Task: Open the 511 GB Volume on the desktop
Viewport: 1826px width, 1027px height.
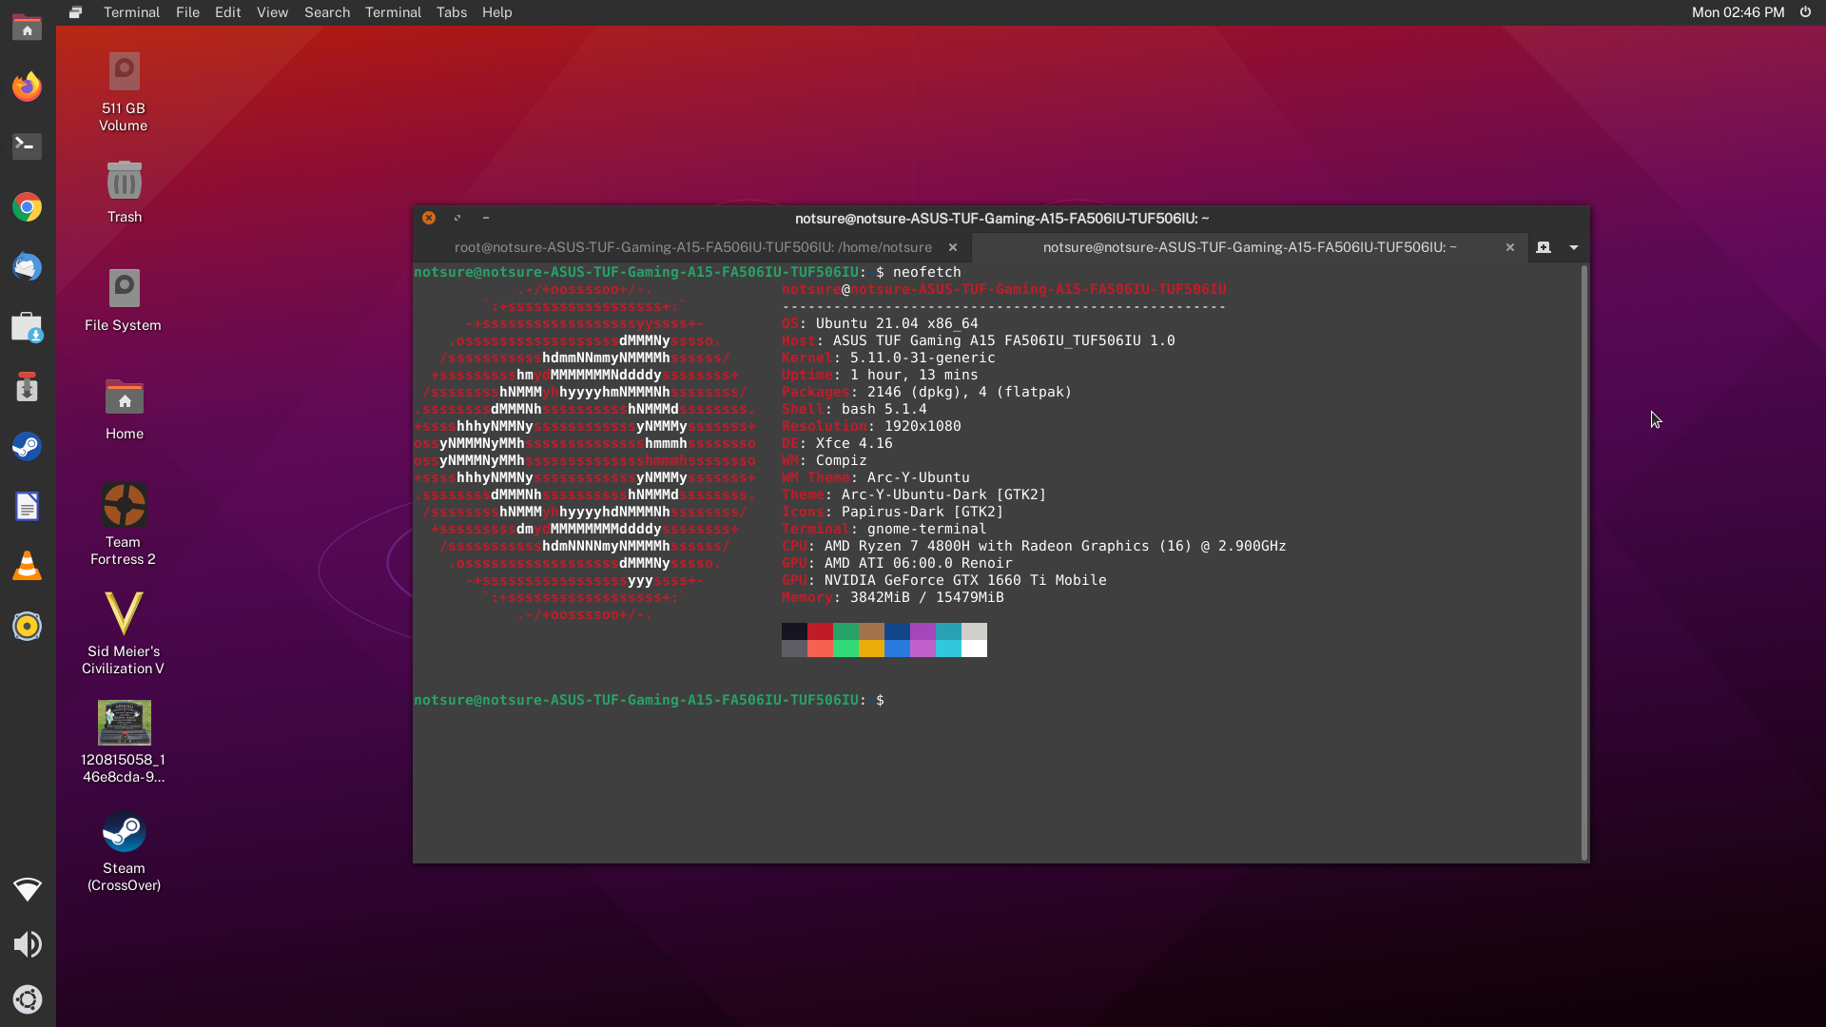Action: [123, 69]
